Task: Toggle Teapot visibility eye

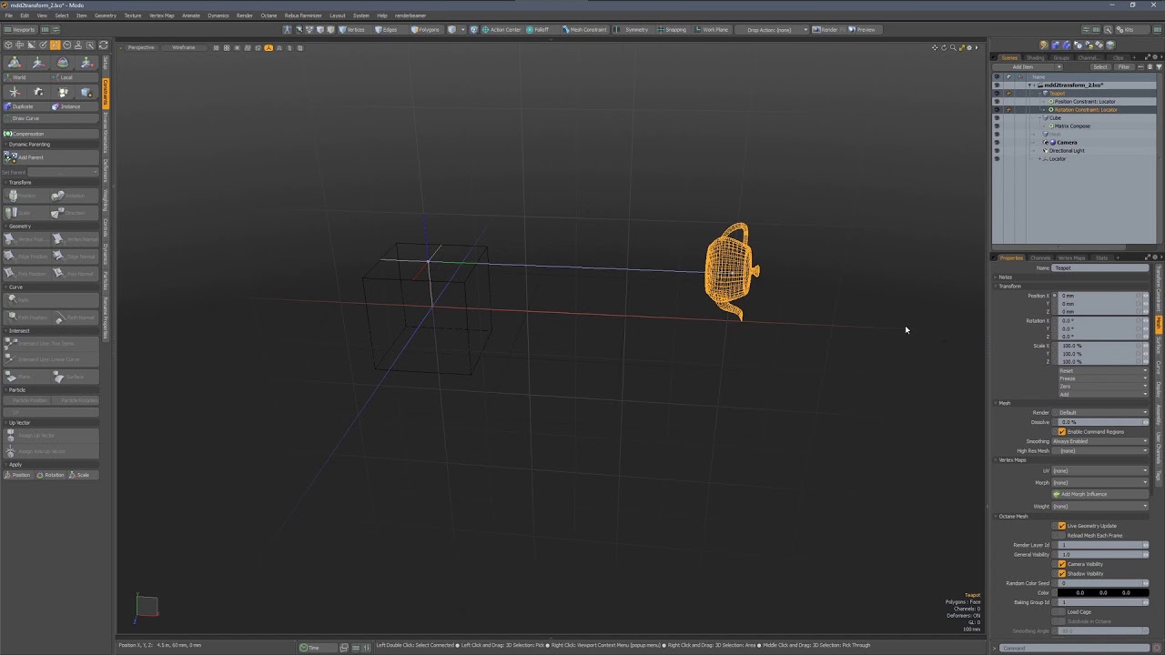Action: pyautogui.click(x=997, y=93)
